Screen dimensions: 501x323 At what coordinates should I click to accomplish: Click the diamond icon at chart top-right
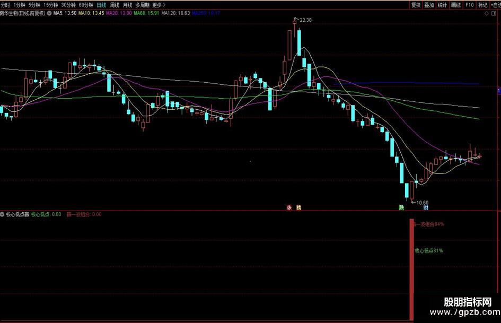coord(487,13)
